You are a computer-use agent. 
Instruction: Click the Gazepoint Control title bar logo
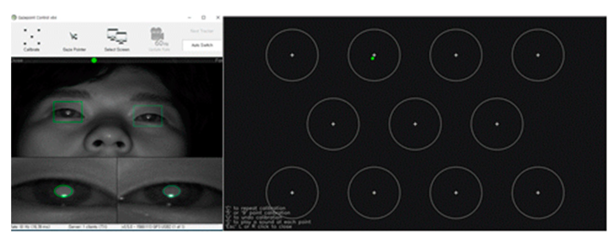point(14,18)
